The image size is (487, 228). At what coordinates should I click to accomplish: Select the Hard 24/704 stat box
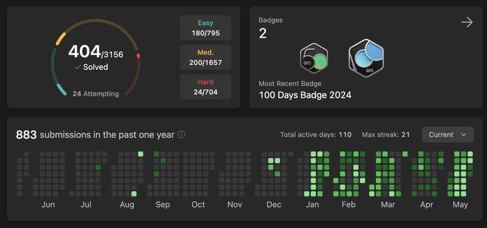point(206,87)
